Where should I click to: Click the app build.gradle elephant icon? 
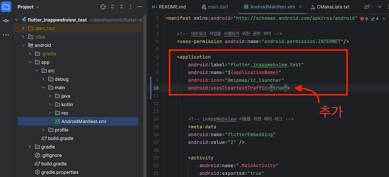pyautogui.click(x=44, y=138)
